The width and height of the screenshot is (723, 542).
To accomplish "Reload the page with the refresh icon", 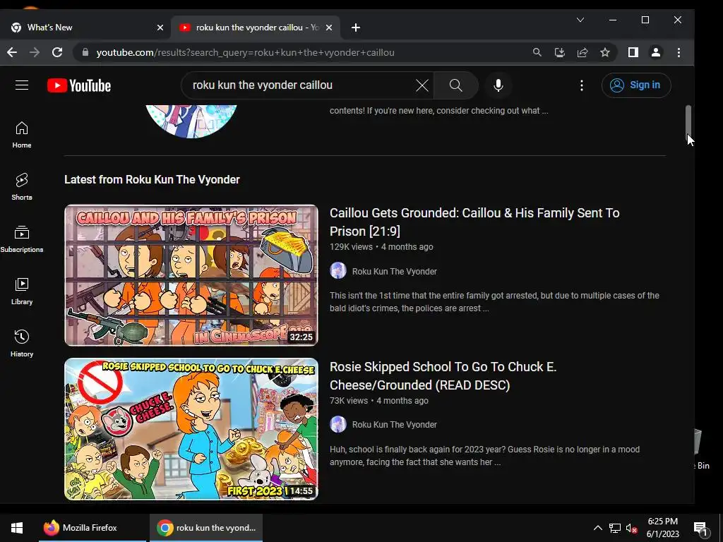I will pyautogui.click(x=57, y=52).
